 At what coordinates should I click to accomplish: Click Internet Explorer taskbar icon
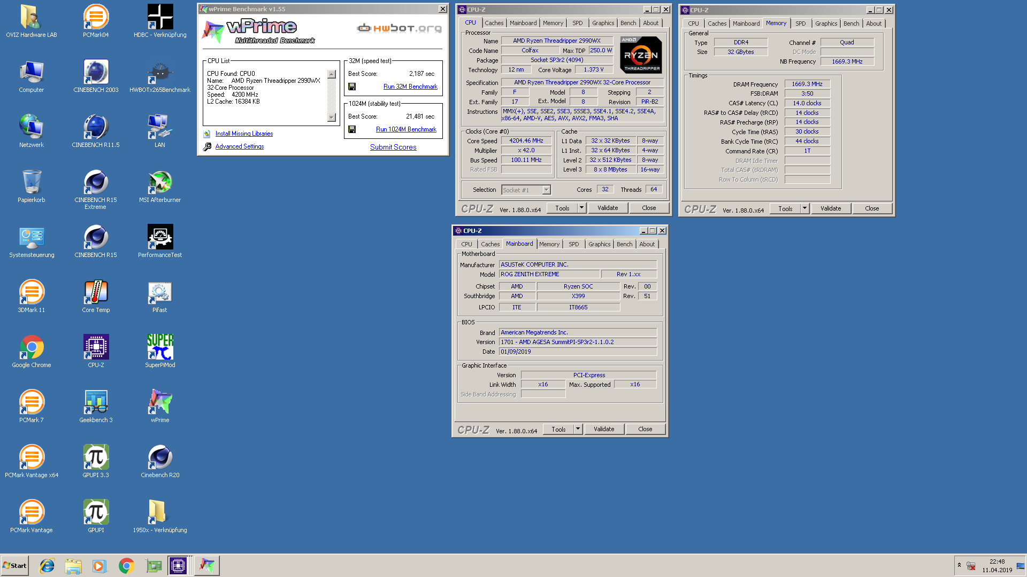pos(47,566)
